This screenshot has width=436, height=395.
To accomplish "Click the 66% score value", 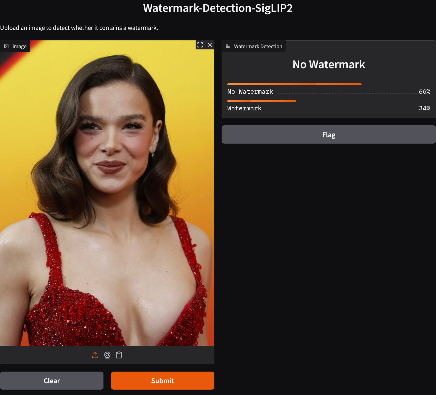I will point(424,92).
